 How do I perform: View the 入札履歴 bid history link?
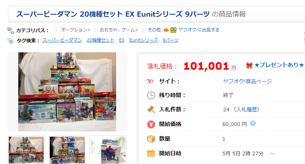pyautogui.click(x=247, y=109)
